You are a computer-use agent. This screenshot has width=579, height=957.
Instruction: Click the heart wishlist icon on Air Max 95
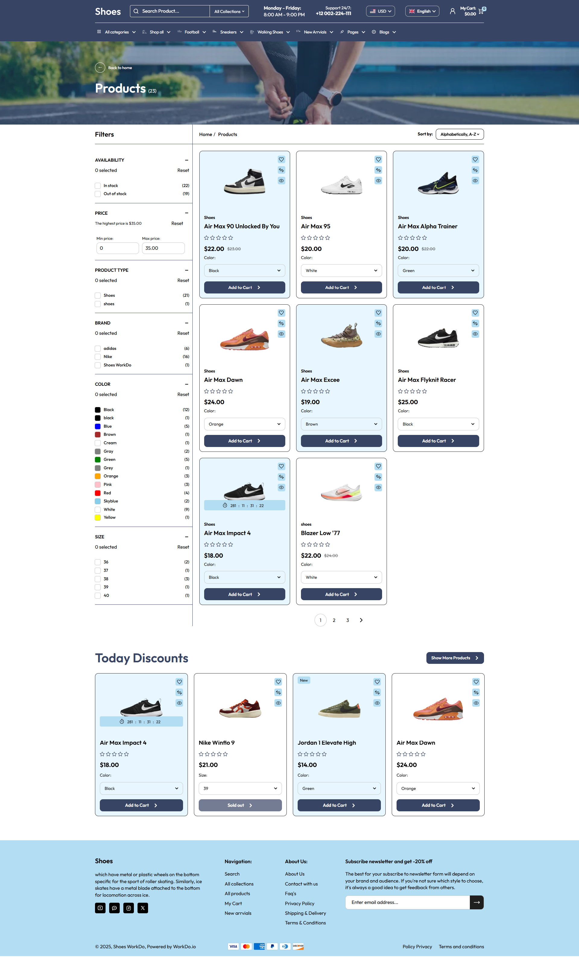click(378, 159)
